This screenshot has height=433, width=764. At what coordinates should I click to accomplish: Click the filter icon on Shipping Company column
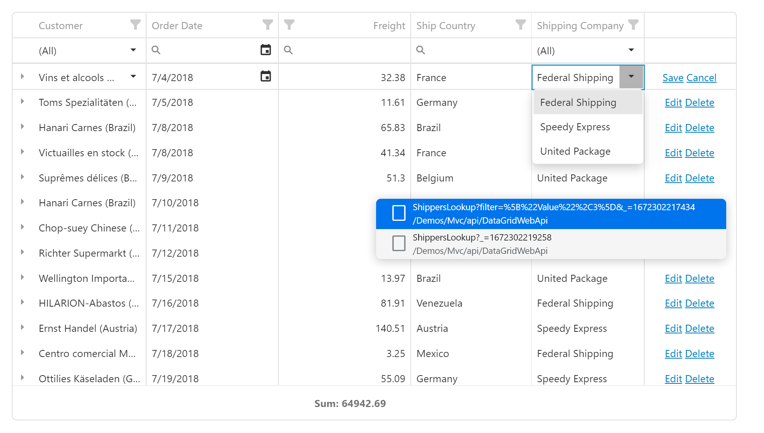pyautogui.click(x=633, y=25)
